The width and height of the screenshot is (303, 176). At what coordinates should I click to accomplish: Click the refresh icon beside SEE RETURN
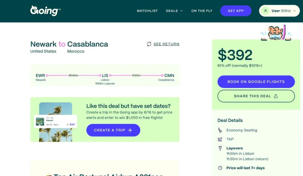pos(149,44)
